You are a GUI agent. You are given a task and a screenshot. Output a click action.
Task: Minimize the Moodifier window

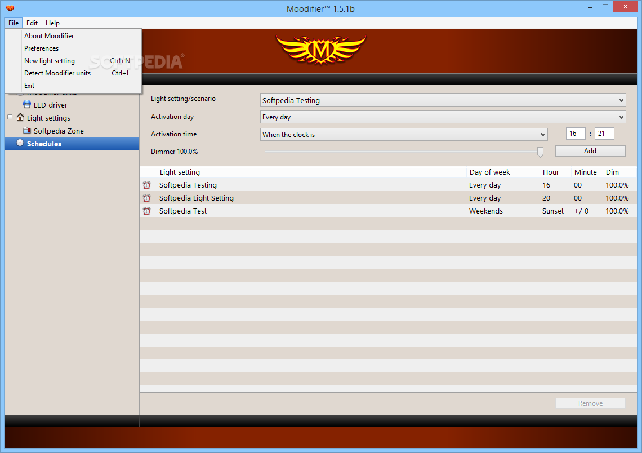click(x=590, y=7)
